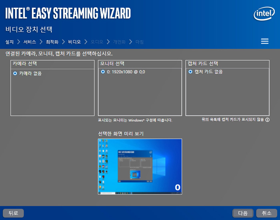Select the '캡처 카드 없음' radio button
Image resolution: width=280 pixels, height=220 pixels.
(190, 71)
